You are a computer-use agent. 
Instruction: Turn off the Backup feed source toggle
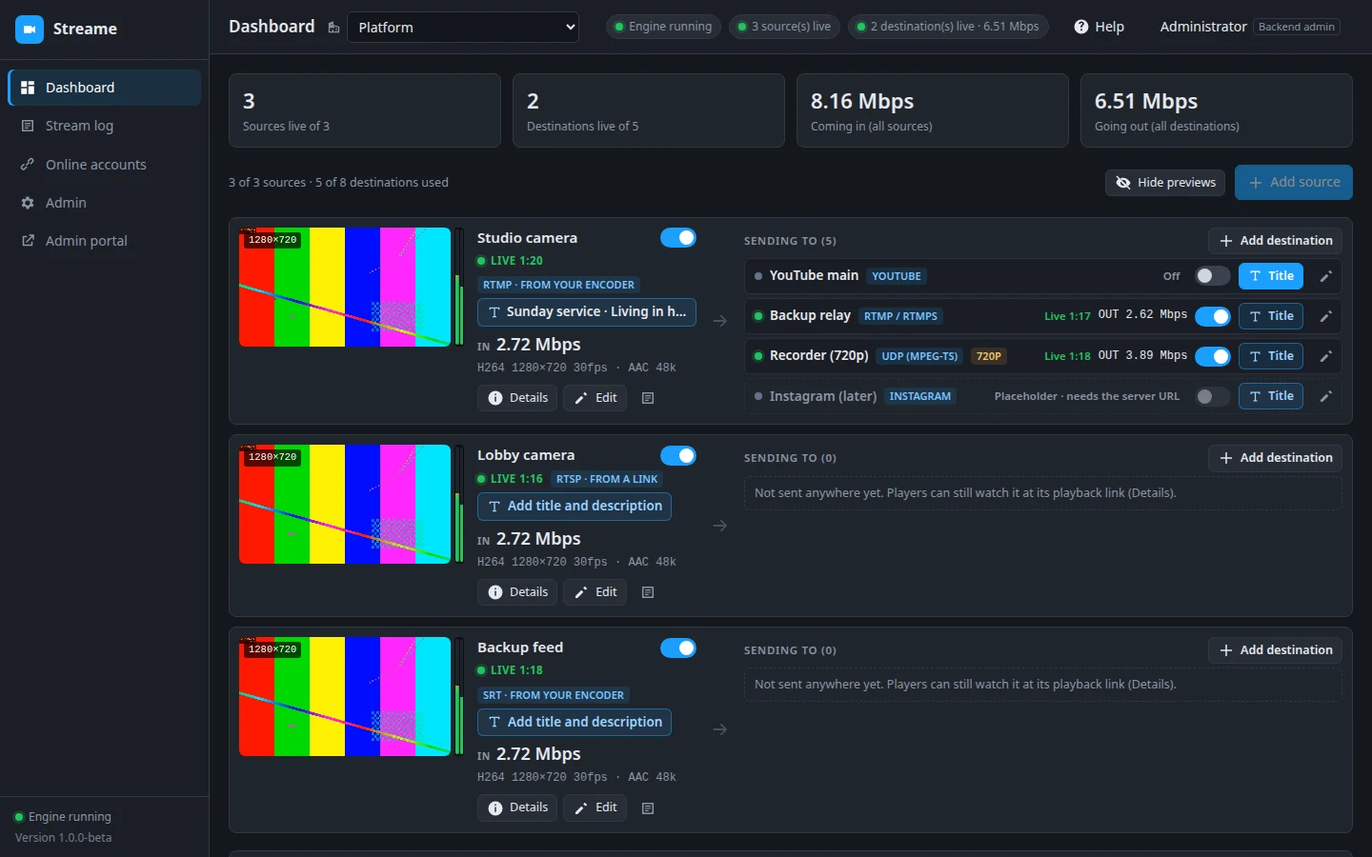point(678,648)
